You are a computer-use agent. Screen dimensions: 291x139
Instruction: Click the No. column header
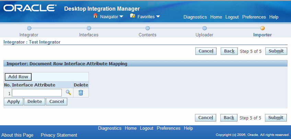[8, 85]
